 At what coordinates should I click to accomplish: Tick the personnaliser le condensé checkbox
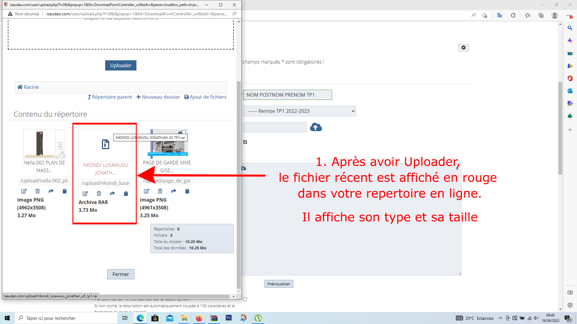(245, 299)
